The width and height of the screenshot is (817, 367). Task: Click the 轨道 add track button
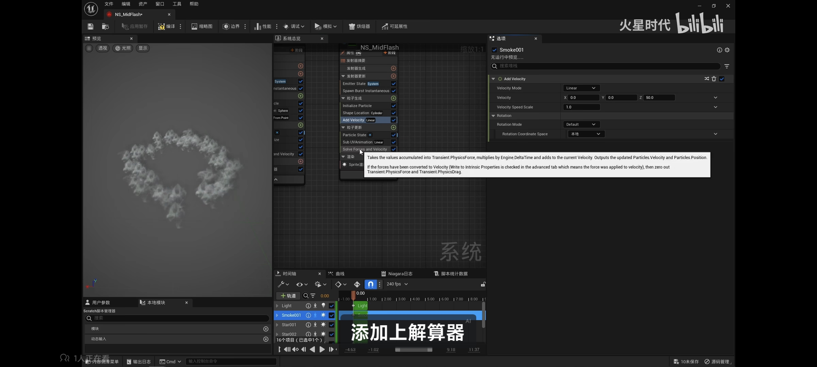(x=288, y=296)
